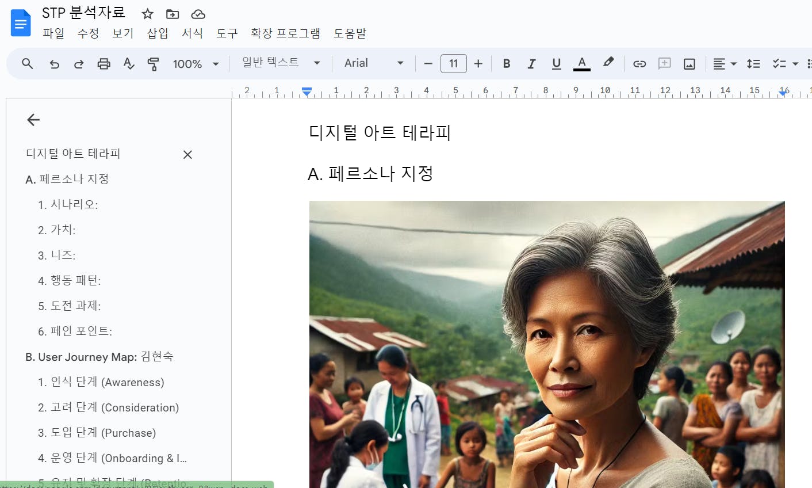Click the print icon
The width and height of the screenshot is (812, 488).
tap(104, 64)
